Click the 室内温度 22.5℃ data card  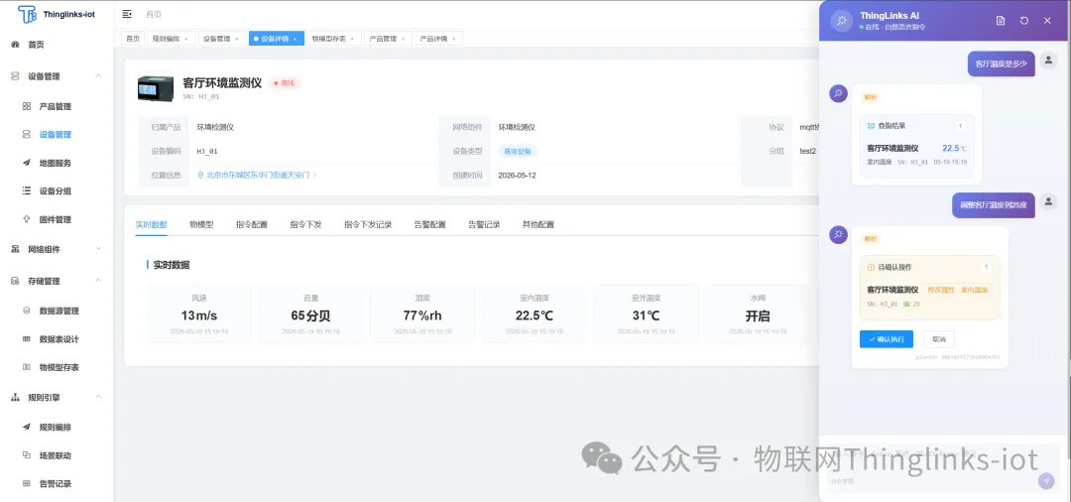[535, 314]
